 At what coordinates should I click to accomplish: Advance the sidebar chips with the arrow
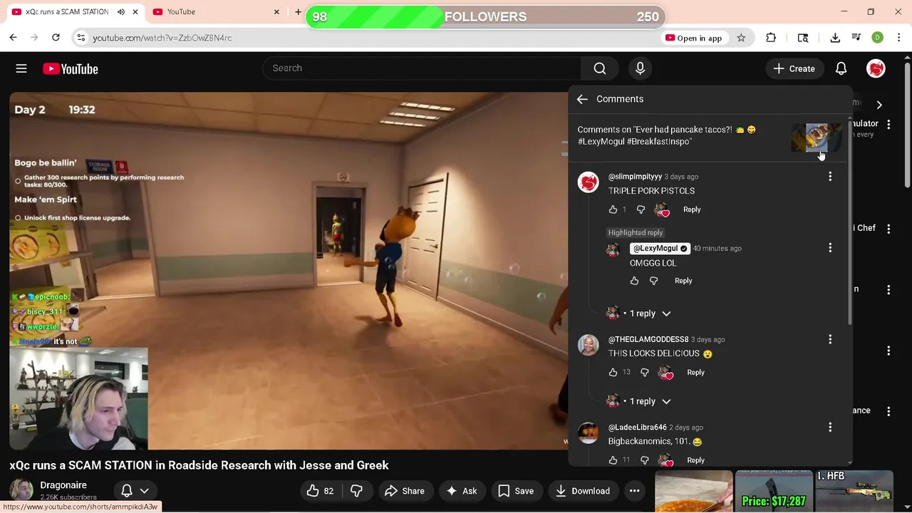pos(879,105)
